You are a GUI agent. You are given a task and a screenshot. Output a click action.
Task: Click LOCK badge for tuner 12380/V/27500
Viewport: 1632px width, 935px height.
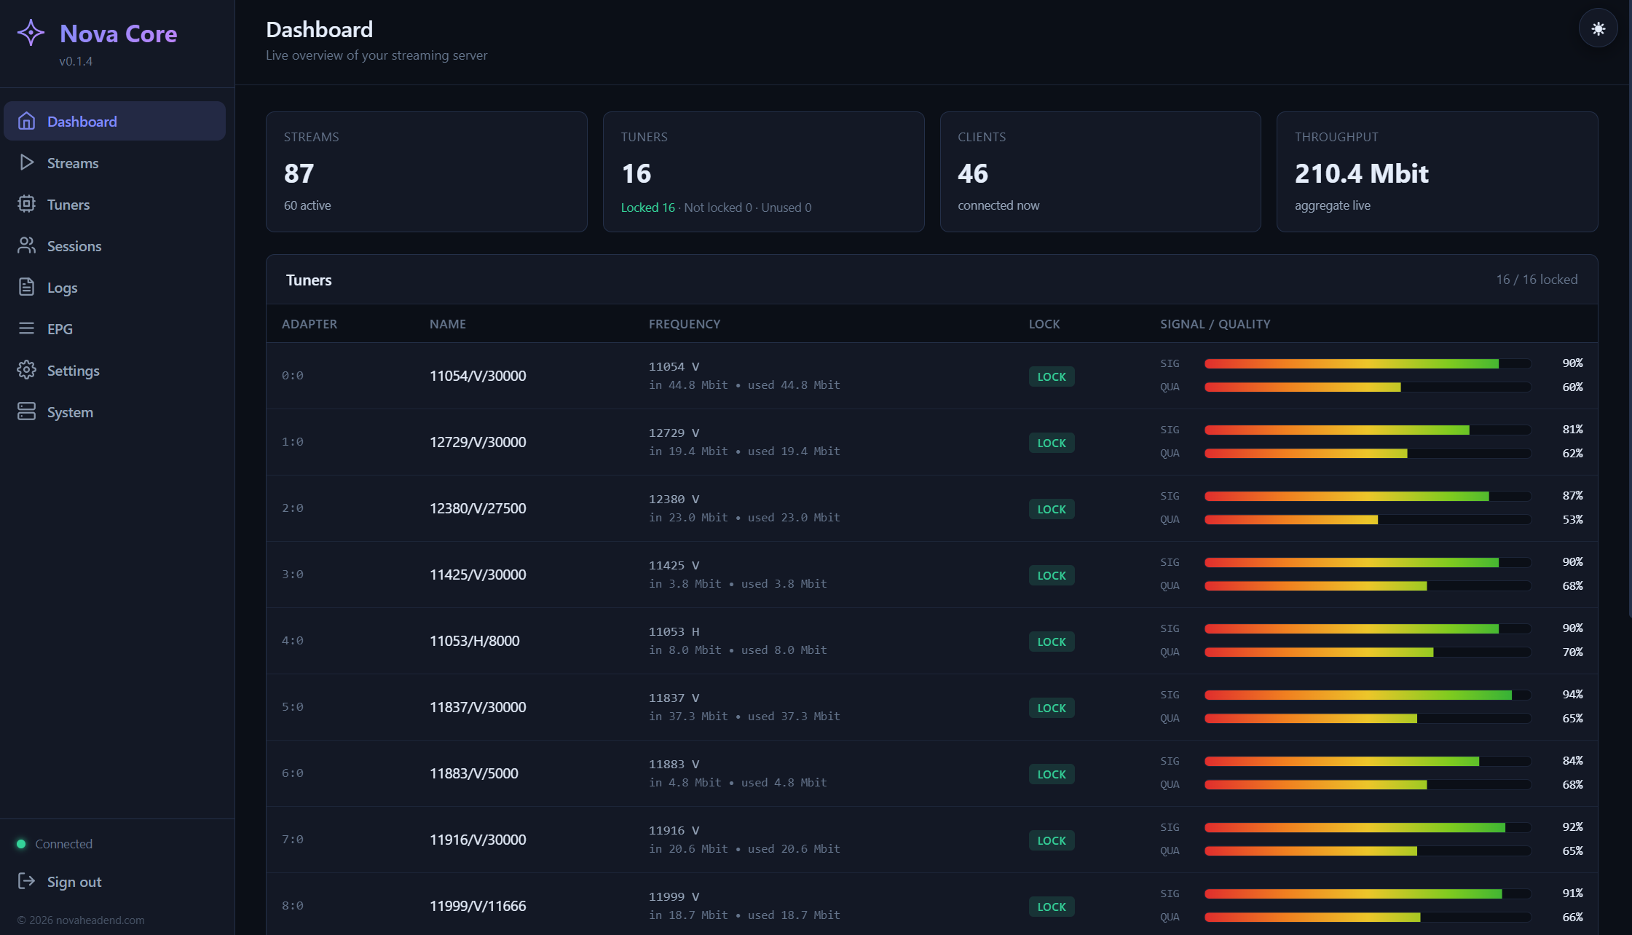click(x=1052, y=509)
